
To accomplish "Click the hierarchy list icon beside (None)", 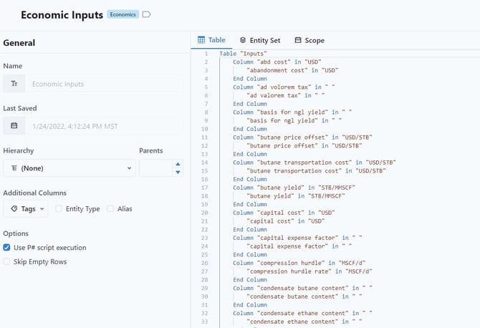I will click(x=14, y=168).
